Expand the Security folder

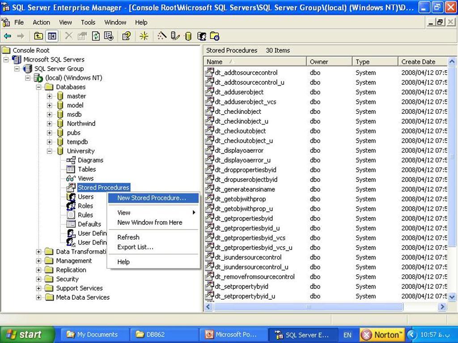click(x=38, y=279)
